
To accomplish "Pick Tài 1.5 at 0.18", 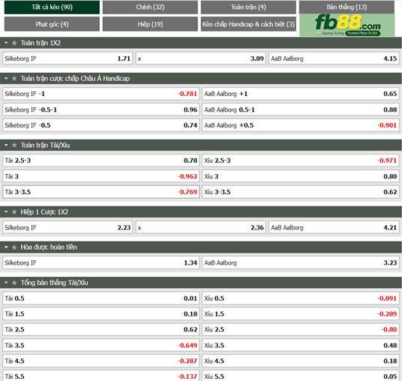I will [x=101, y=313].
